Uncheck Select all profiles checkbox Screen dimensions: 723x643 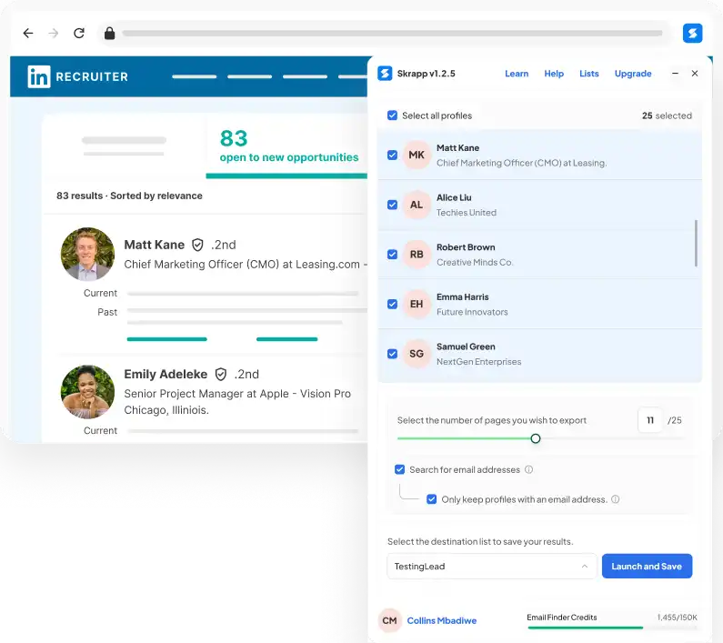392,116
